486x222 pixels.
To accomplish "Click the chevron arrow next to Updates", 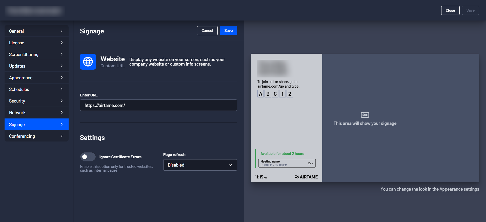I will click(62, 66).
